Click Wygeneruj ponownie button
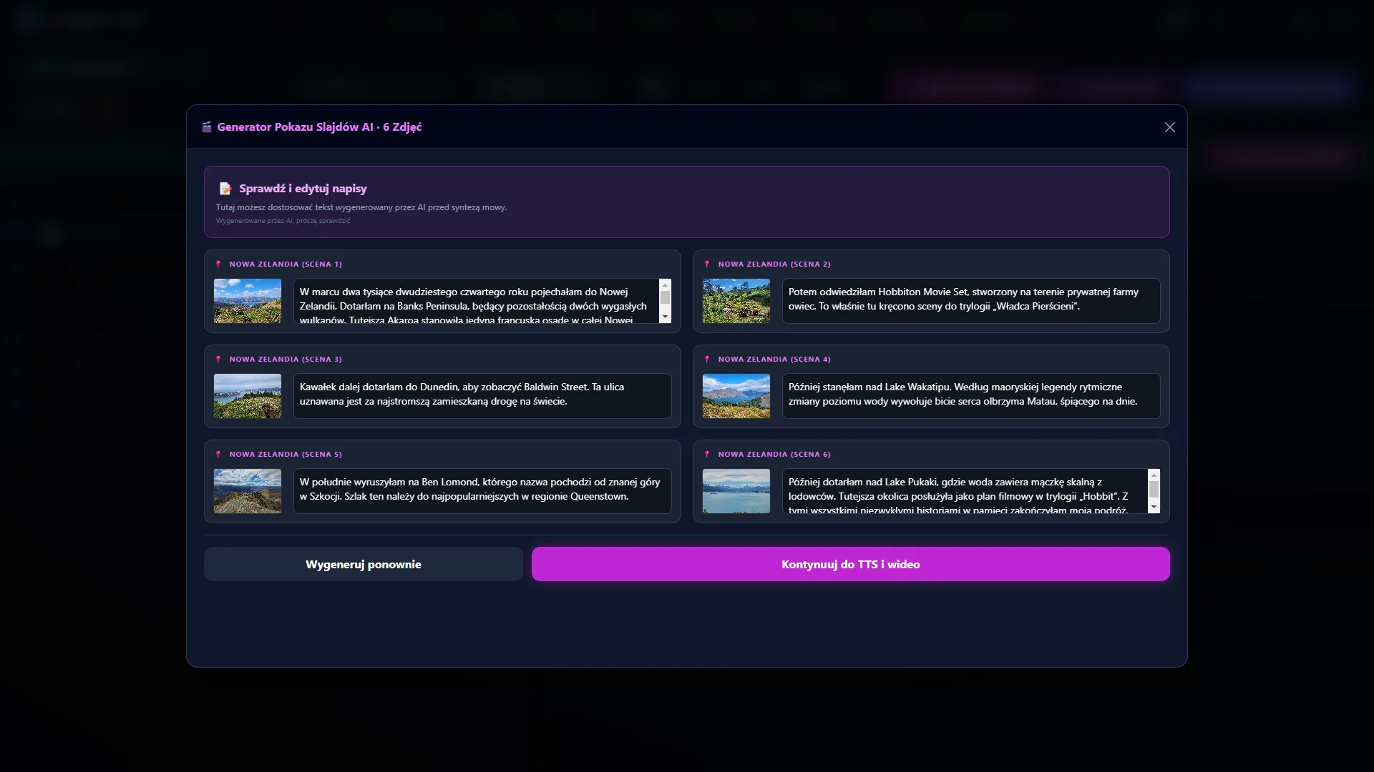Viewport: 1374px width, 772px height. [x=364, y=565]
